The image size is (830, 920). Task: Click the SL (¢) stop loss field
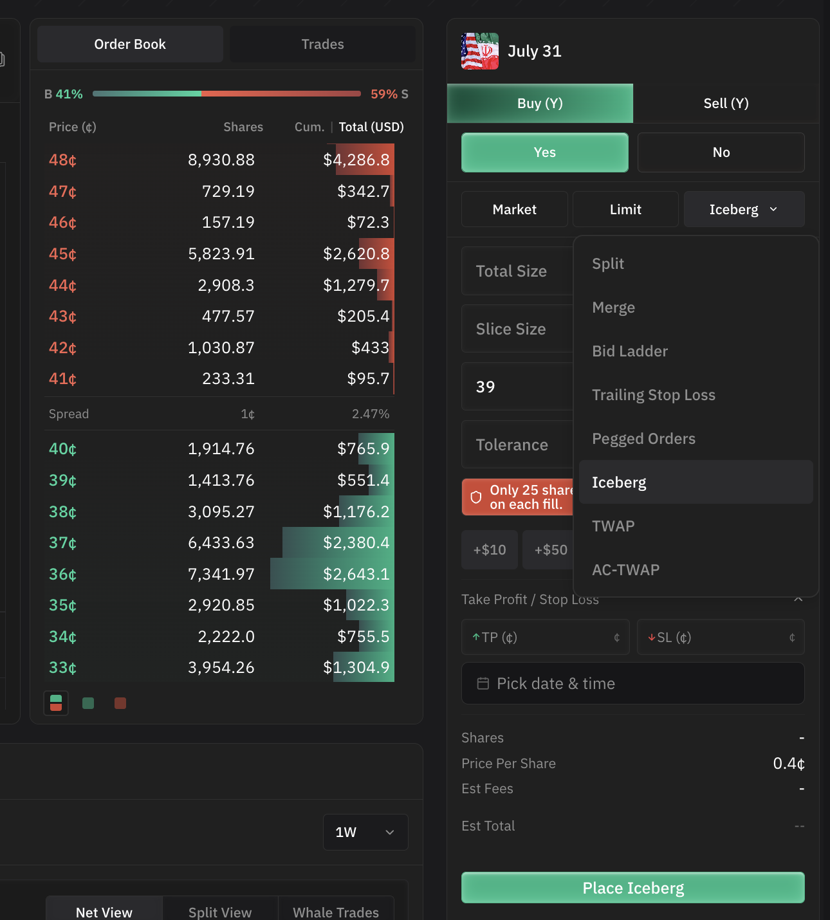[721, 637]
